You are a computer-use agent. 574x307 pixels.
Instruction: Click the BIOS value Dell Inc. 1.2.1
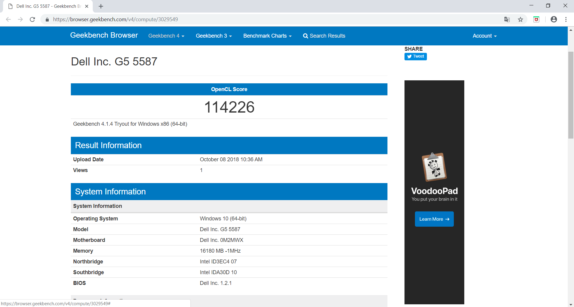click(x=216, y=283)
